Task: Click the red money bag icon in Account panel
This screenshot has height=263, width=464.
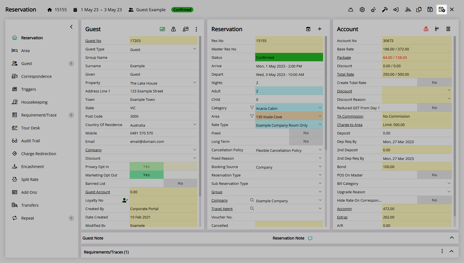Action: click(x=426, y=29)
